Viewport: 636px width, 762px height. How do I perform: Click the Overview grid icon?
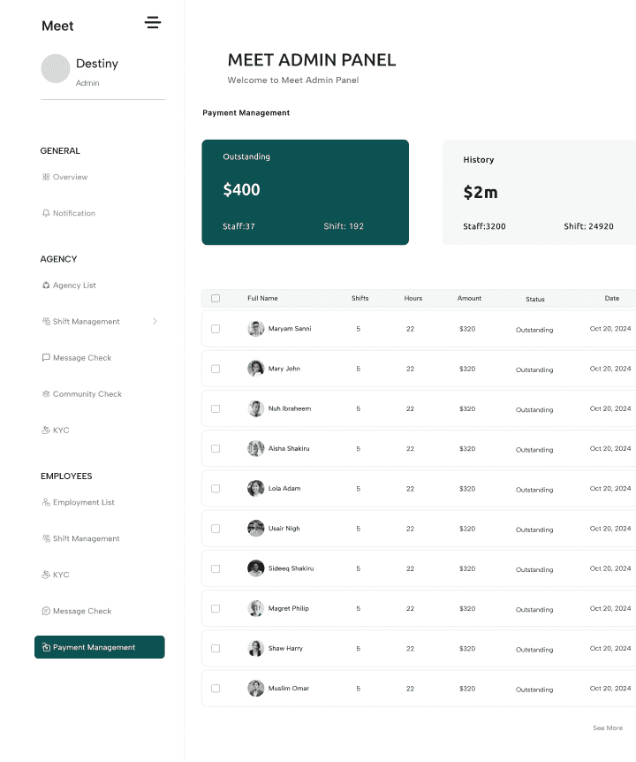click(46, 177)
